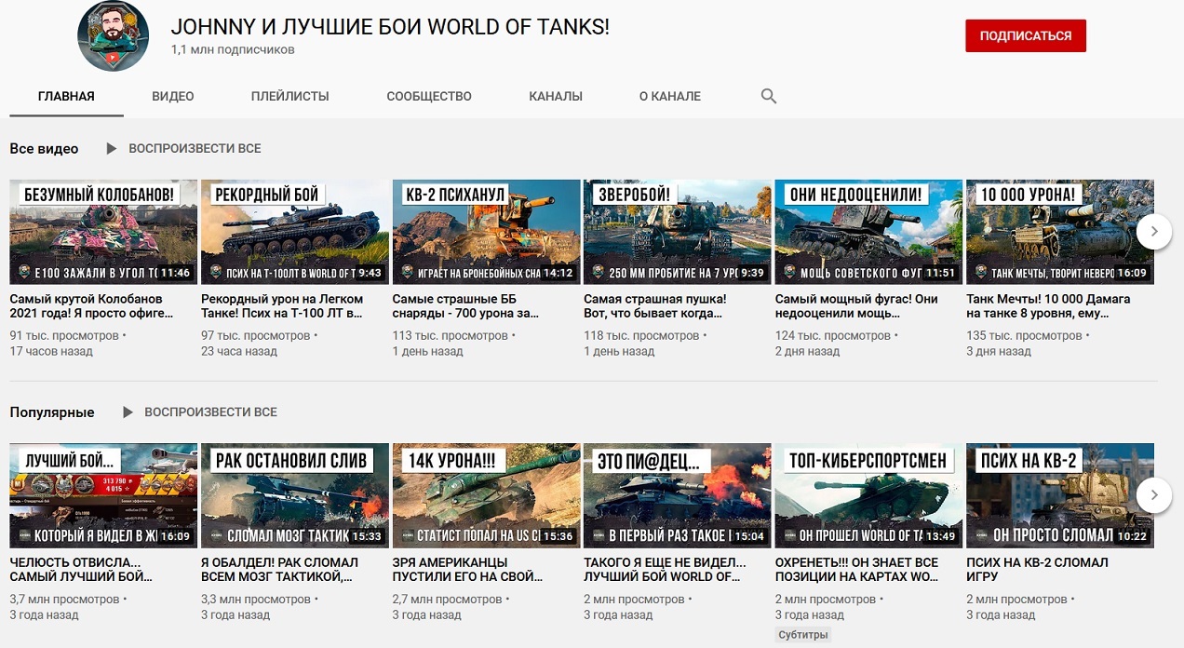Viewport: 1184px width, 648px height.
Task: Open the channel avatar image
Action: click(x=113, y=35)
